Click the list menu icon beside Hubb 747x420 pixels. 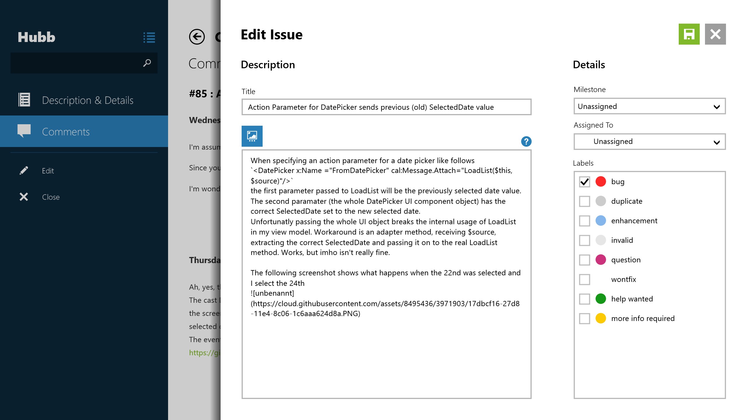[149, 37]
